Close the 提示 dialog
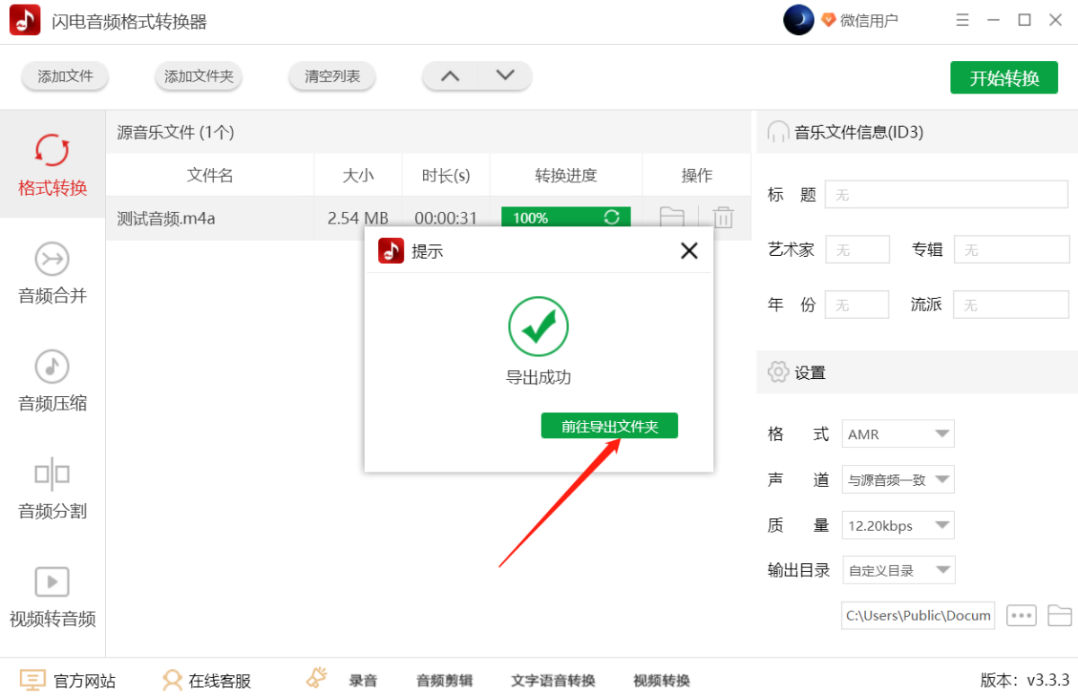 689,251
